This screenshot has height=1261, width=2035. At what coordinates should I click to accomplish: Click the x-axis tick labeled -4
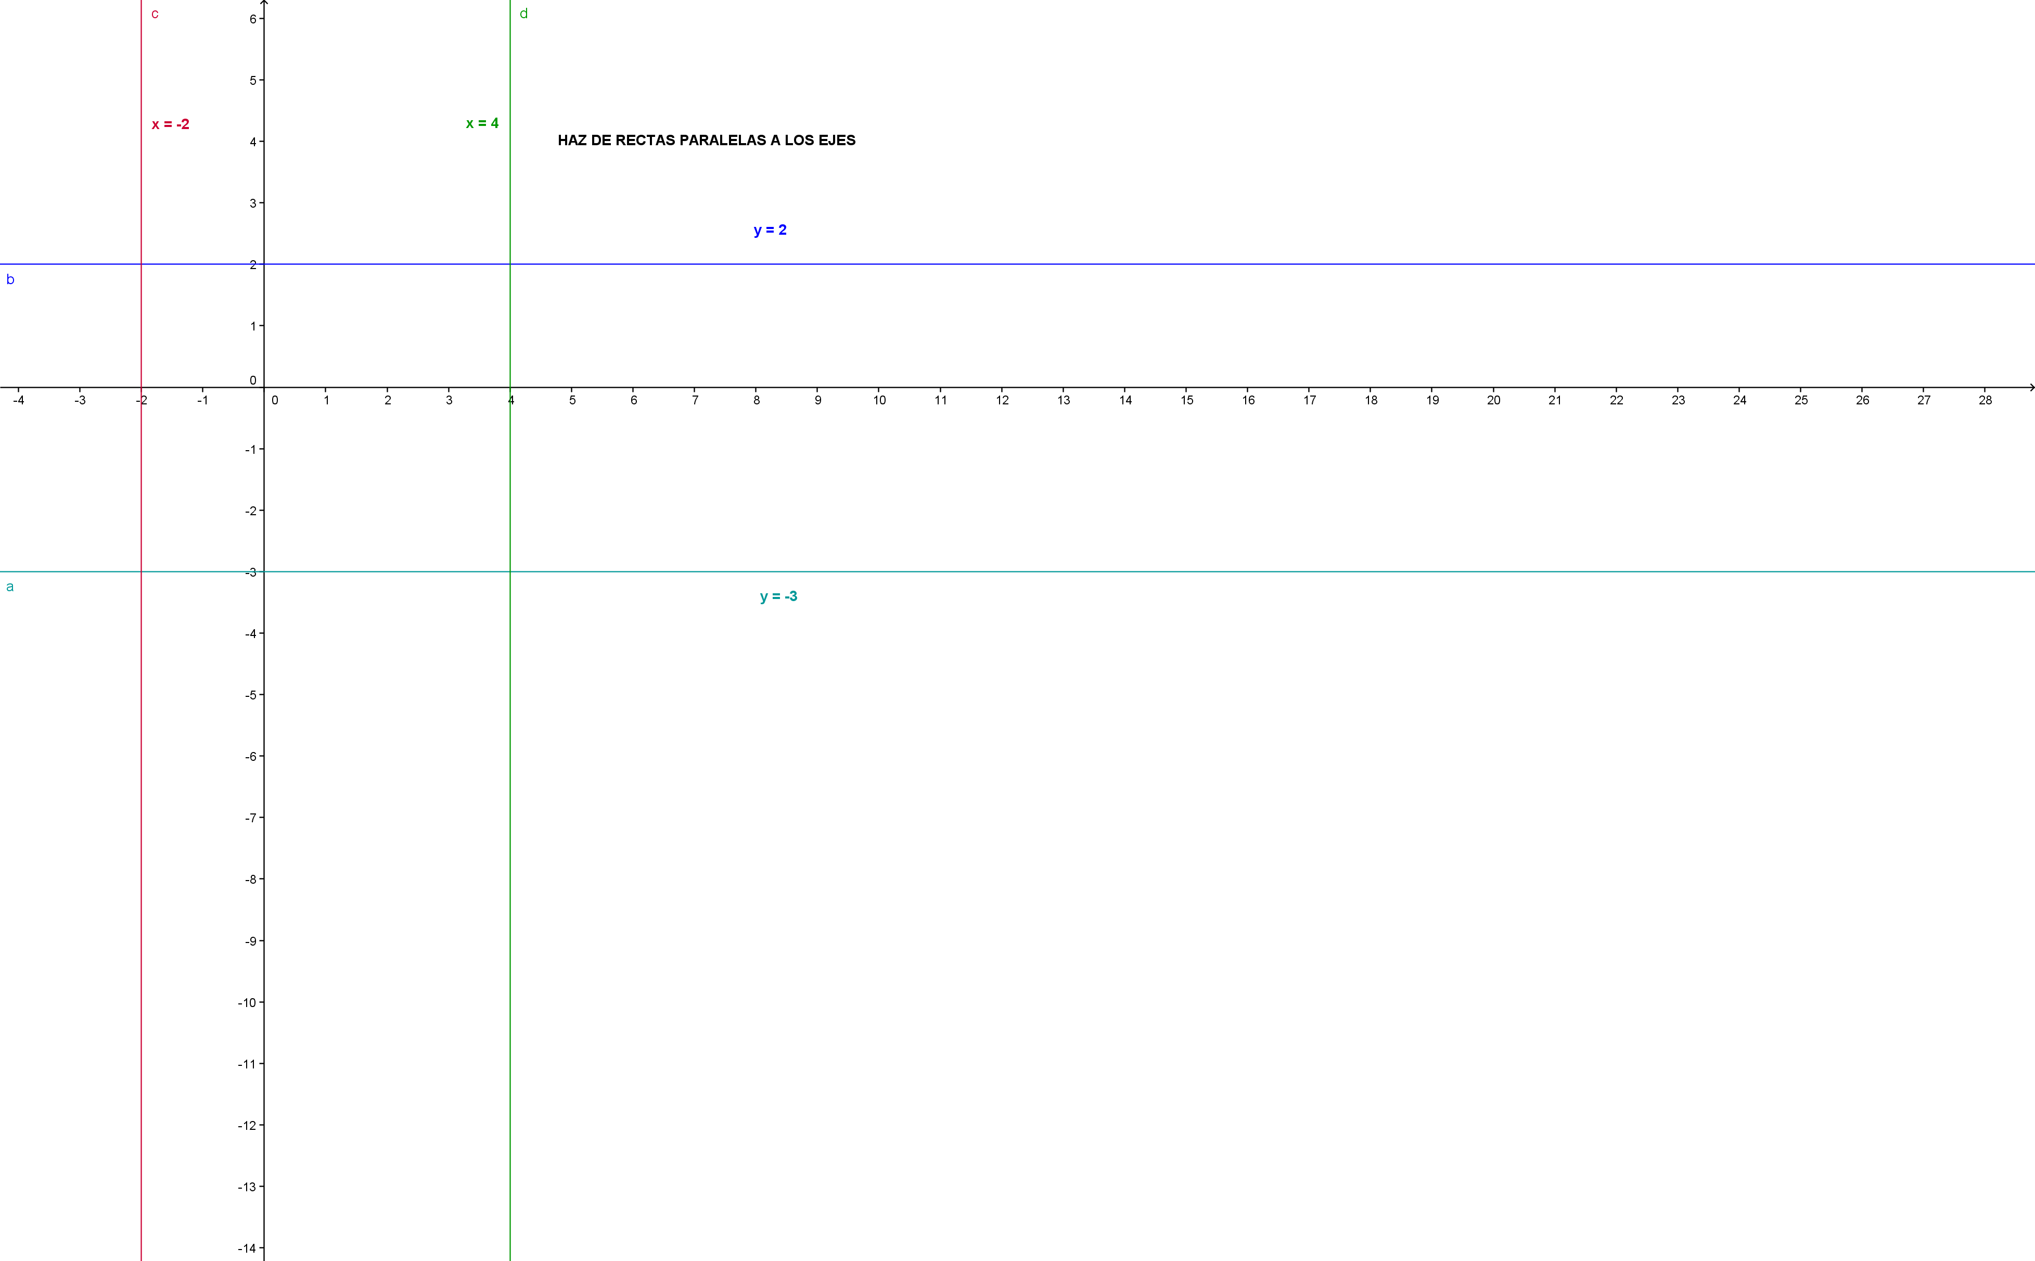point(18,400)
